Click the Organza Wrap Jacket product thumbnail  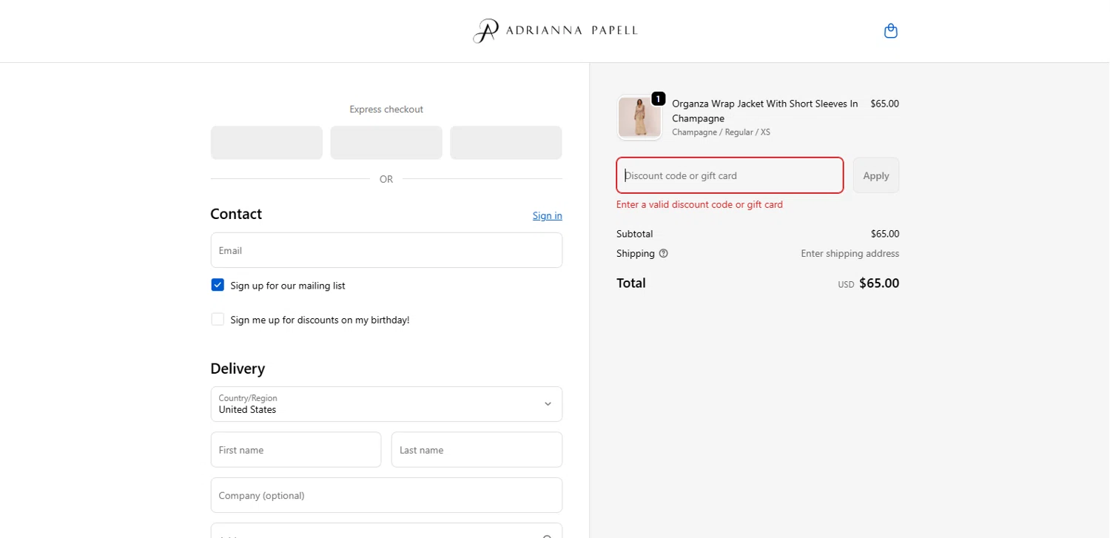pyautogui.click(x=639, y=118)
